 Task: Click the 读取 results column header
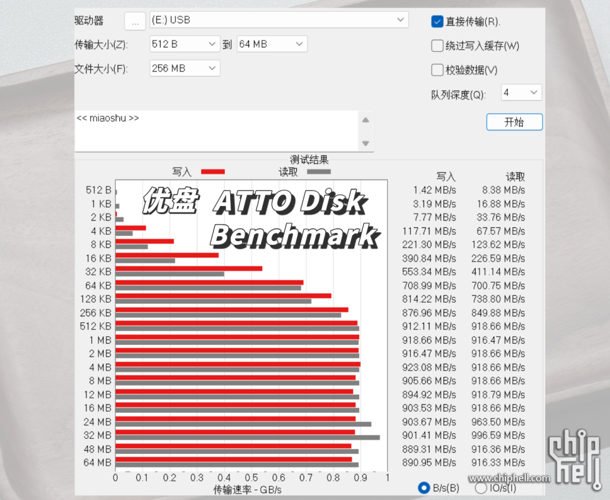click(515, 177)
